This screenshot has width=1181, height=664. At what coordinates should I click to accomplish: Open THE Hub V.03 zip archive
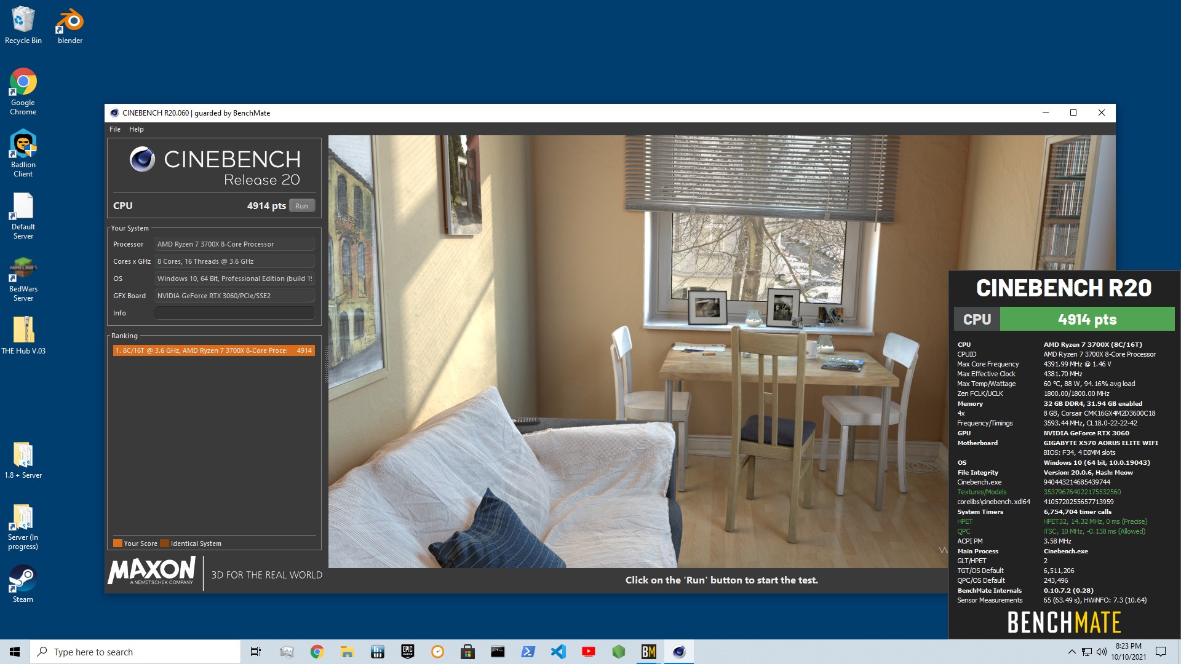pyautogui.click(x=23, y=336)
